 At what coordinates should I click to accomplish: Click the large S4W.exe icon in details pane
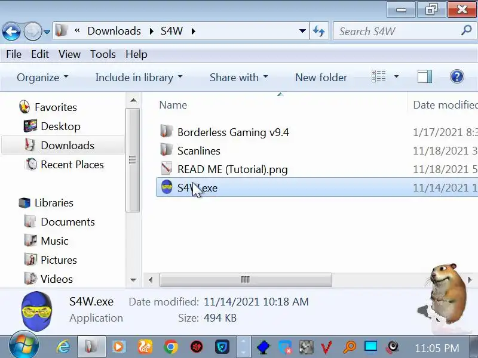36,311
